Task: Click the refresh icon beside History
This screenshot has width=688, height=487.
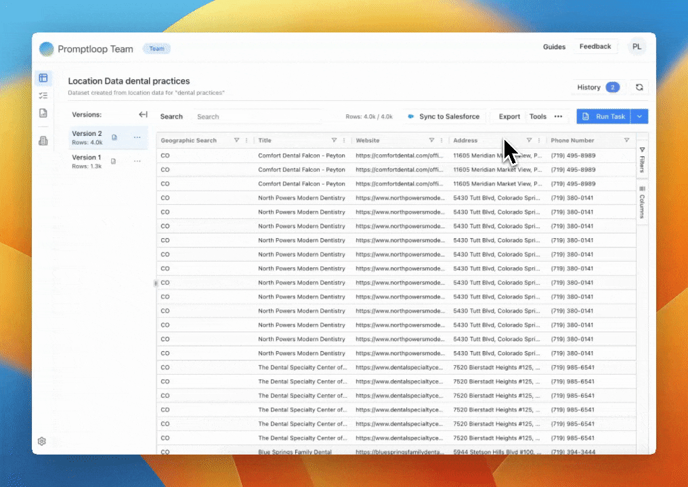Action: pos(639,87)
